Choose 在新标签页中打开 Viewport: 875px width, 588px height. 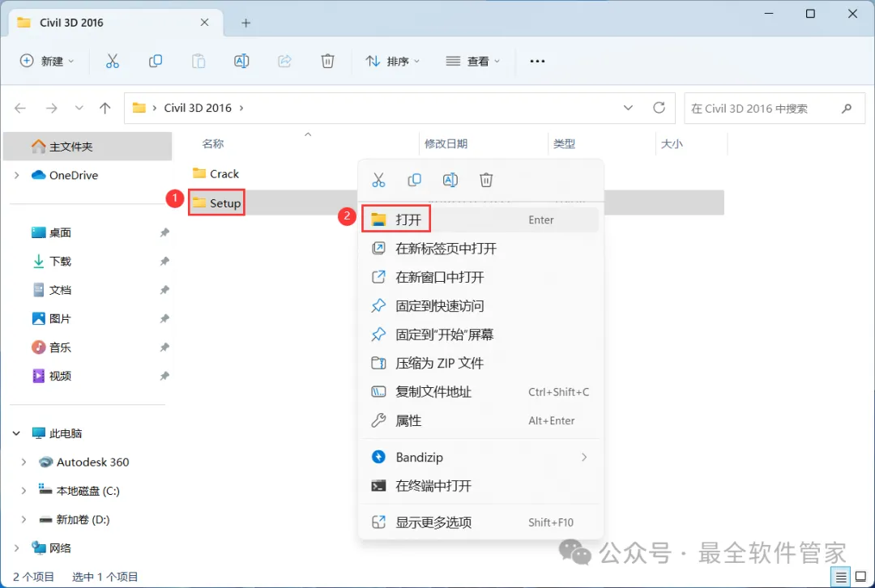coord(480,249)
